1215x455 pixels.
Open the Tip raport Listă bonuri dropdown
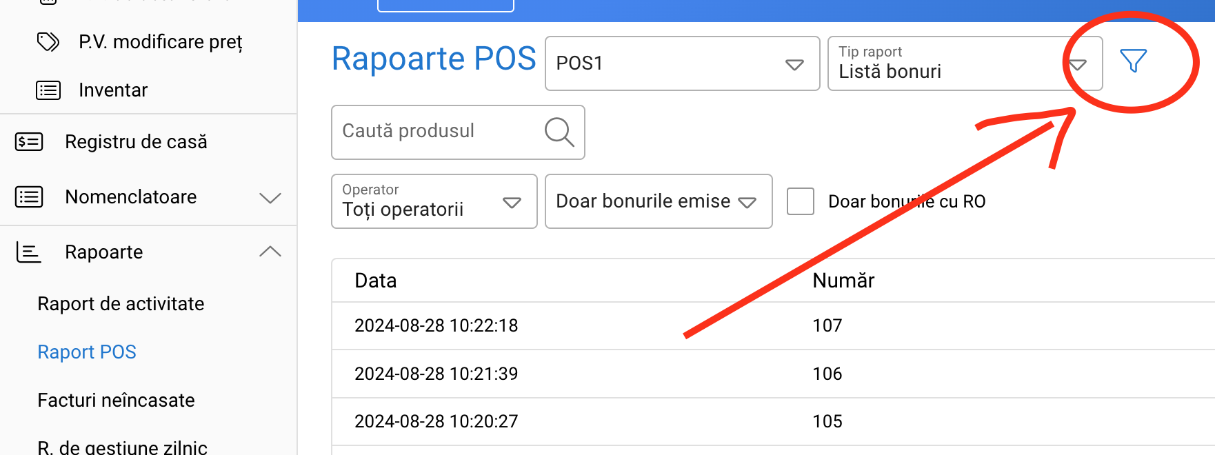(965, 63)
